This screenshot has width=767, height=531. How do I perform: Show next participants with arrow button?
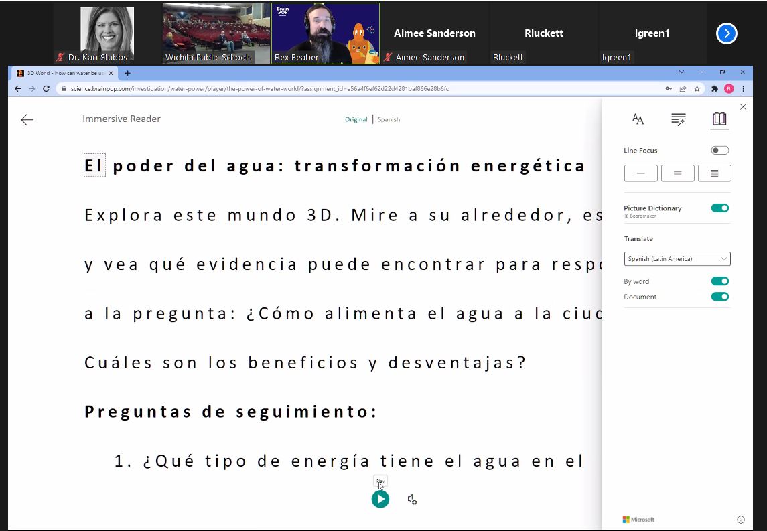tap(726, 33)
